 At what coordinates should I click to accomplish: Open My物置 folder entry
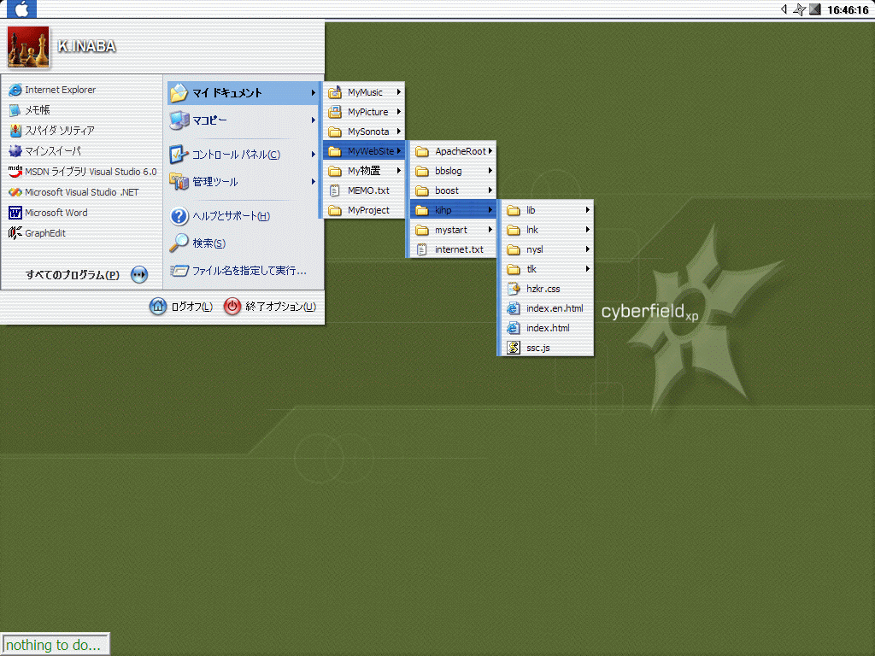coord(364,171)
